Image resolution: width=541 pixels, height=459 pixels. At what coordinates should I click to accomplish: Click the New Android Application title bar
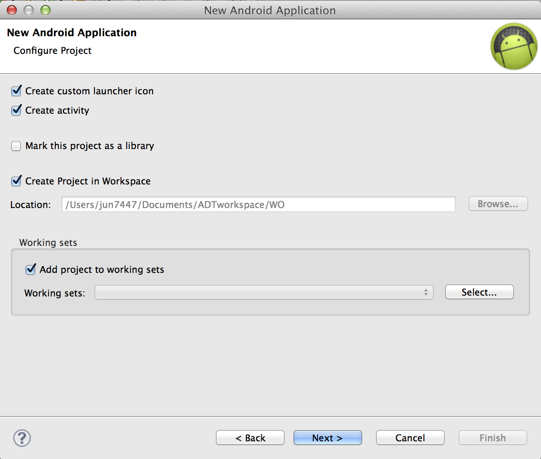270,10
